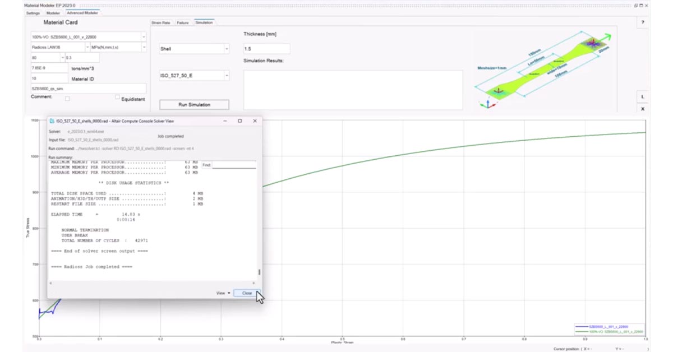The height and width of the screenshot is (352, 673).
Task: Toggle the Comment checkbox
Action: (67, 99)
